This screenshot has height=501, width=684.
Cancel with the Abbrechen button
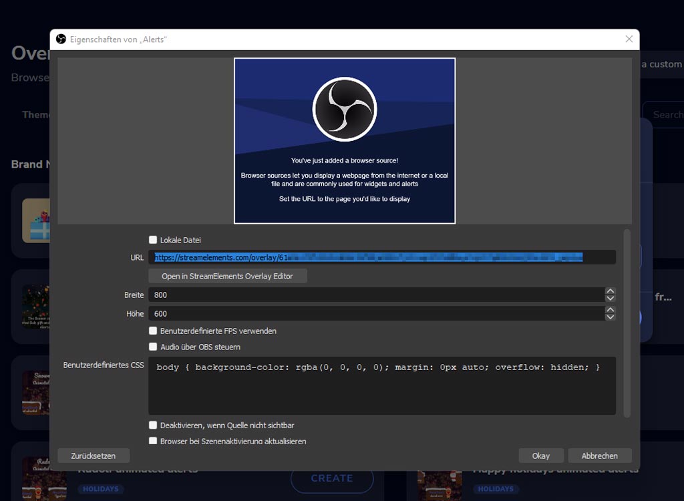599,456
